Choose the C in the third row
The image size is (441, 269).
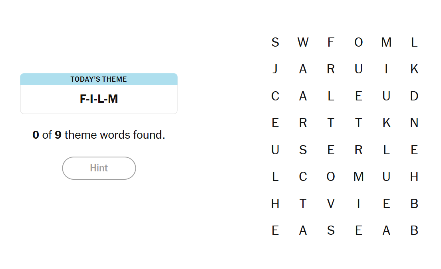pos(275,96)
